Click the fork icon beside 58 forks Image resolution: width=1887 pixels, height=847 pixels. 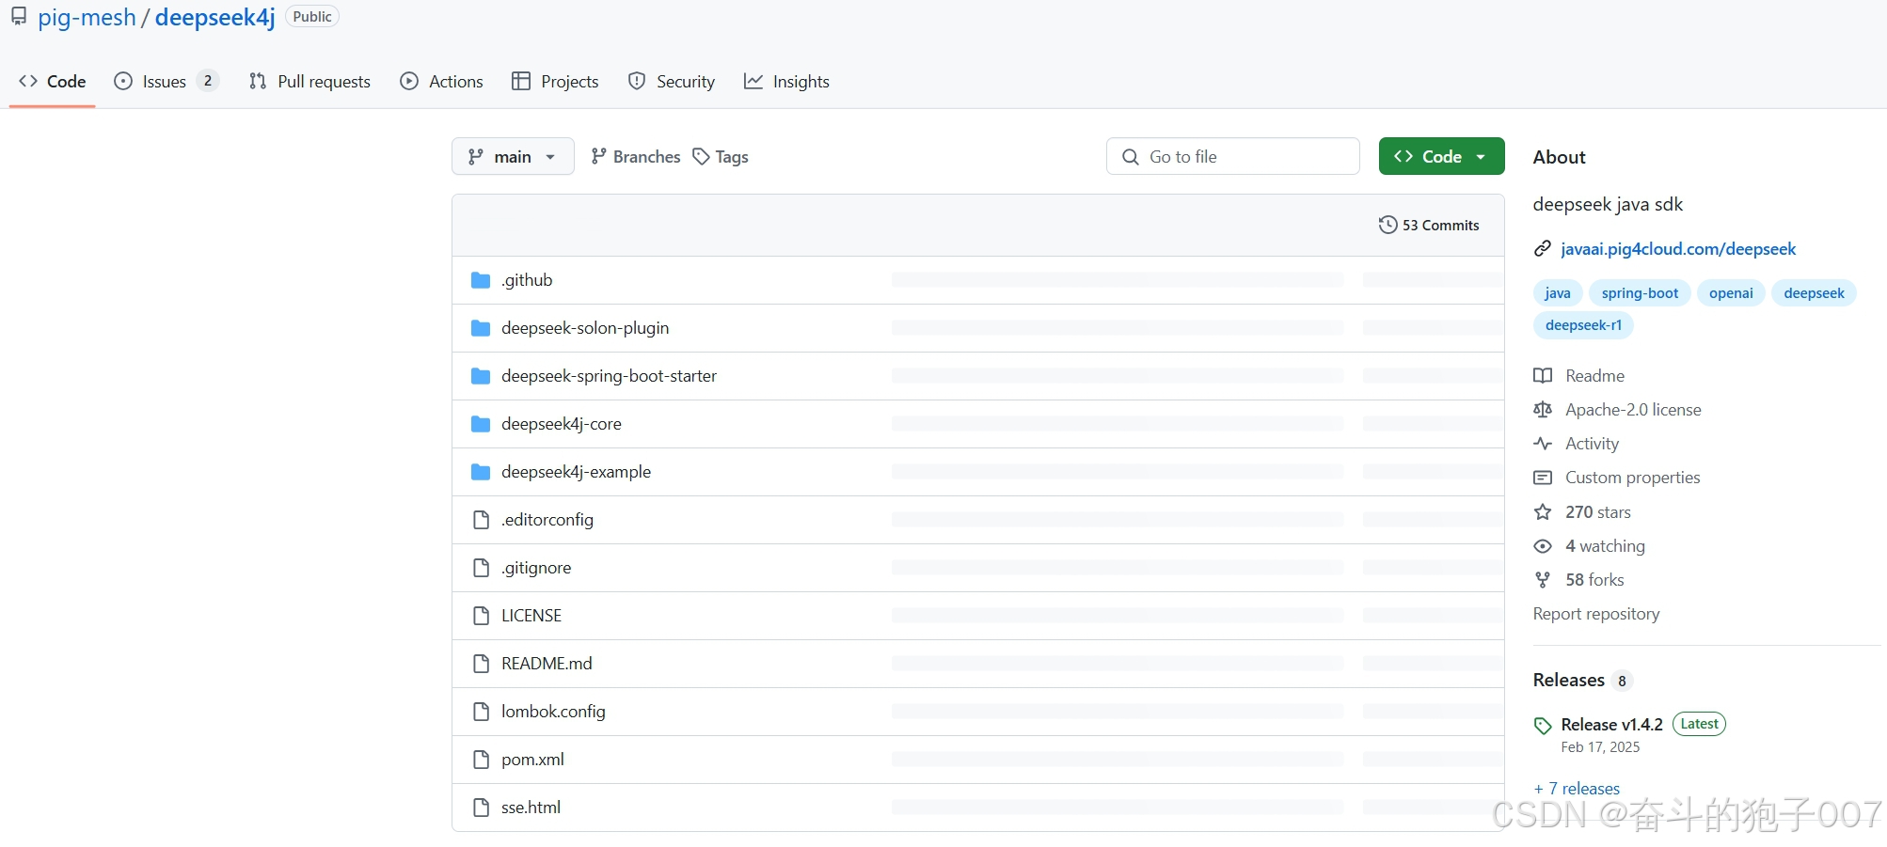[1543, 580]
